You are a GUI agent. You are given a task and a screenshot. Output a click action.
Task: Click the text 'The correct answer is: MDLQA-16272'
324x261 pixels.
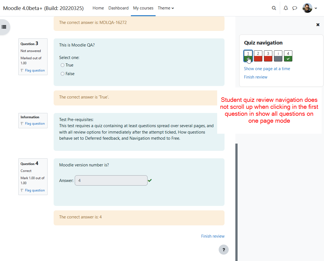tap(93, 23)
